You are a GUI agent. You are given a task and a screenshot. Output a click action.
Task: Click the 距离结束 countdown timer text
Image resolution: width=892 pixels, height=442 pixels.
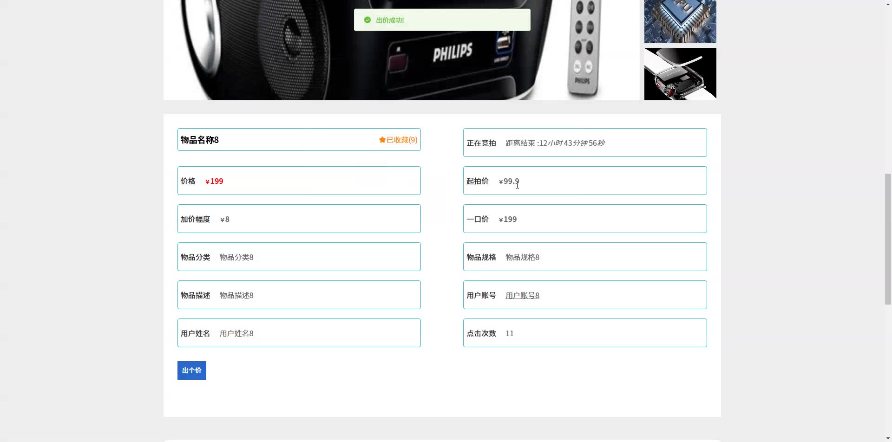tap(555, 143)
